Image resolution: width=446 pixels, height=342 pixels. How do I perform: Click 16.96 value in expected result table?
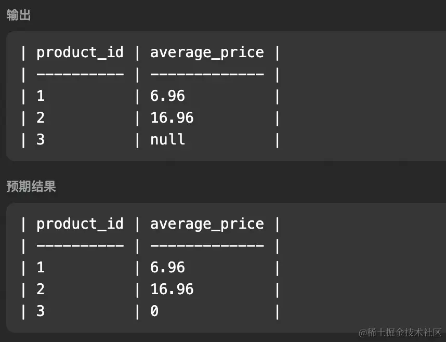pos(172,289)
